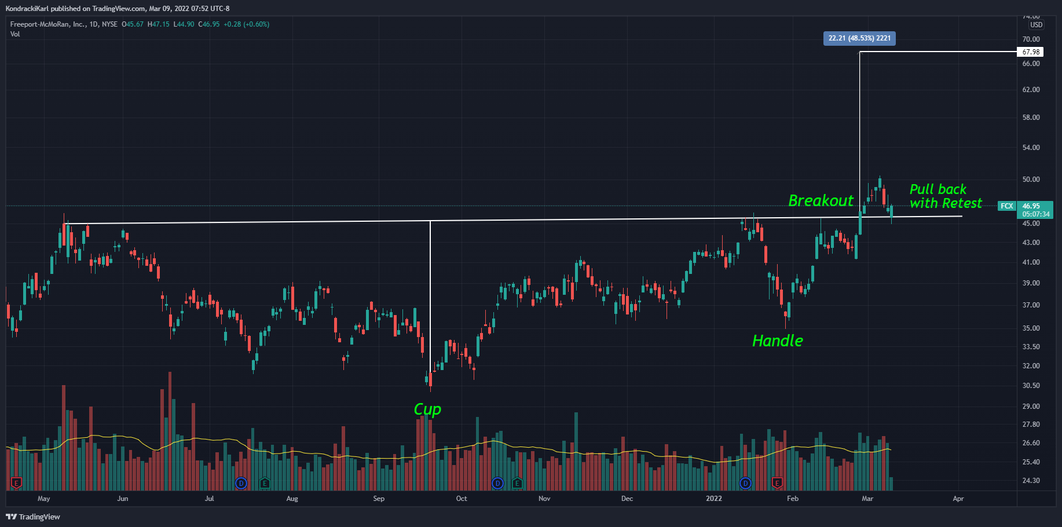This screenshot has width=1062, height=527.
Task: Click the red earnings marker before May
Action: point(16,483)
